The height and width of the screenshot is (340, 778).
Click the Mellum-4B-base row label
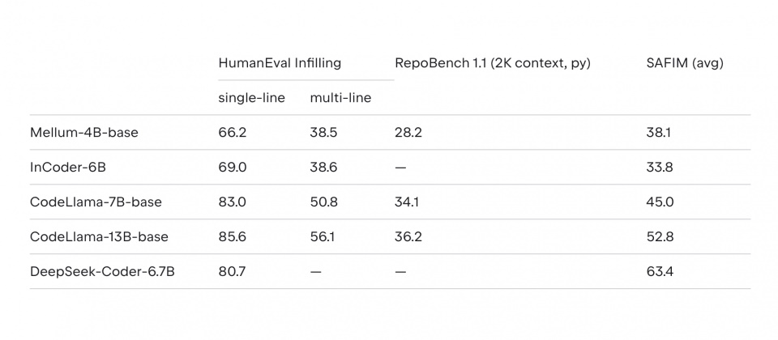coord(83,133)
